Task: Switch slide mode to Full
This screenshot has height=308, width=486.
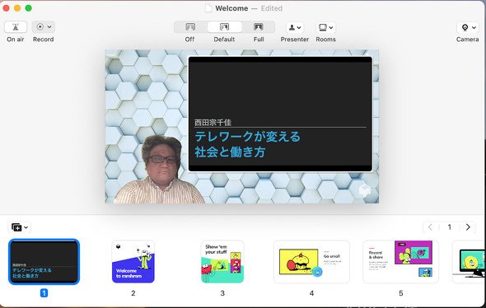Action: pos(259,27)
